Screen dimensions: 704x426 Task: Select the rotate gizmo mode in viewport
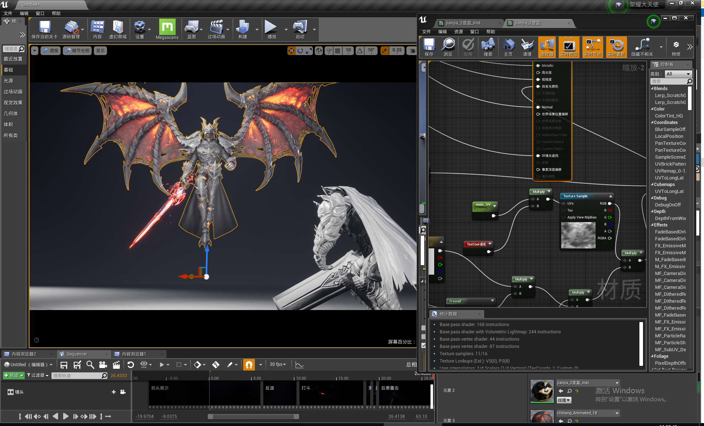[300, 51]
